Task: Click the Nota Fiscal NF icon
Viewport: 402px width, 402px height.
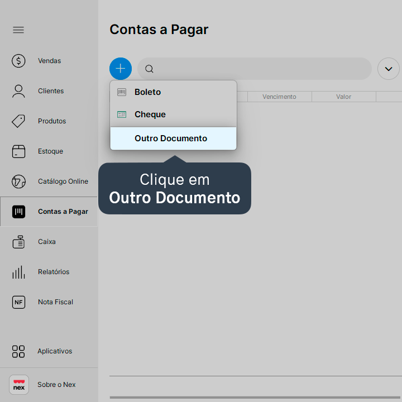Action: [x=18, y=302]
